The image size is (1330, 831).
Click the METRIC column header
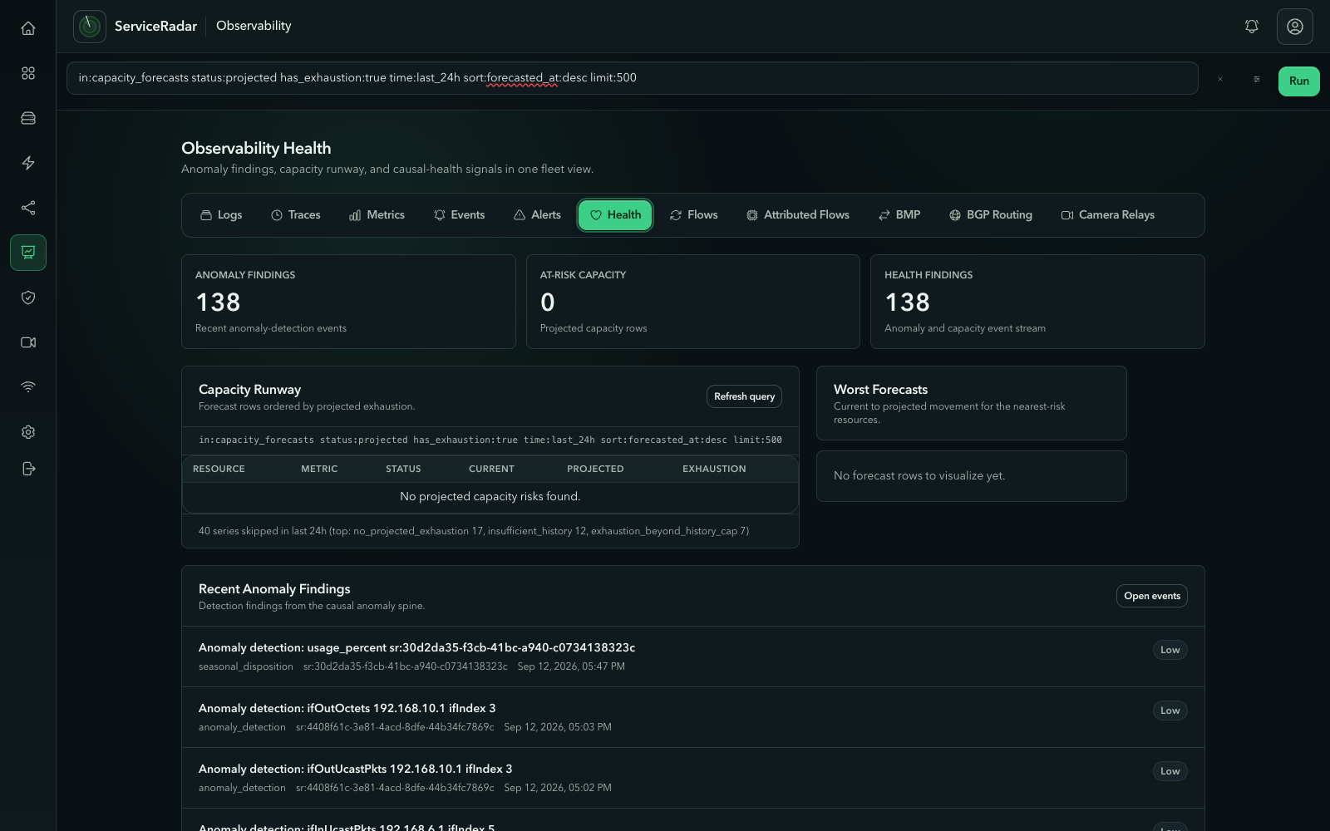point(319,469)
